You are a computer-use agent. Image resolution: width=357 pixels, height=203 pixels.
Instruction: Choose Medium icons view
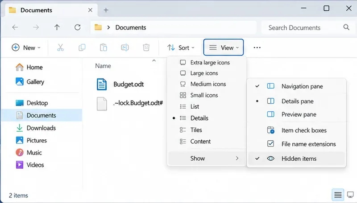pos(207,84)
